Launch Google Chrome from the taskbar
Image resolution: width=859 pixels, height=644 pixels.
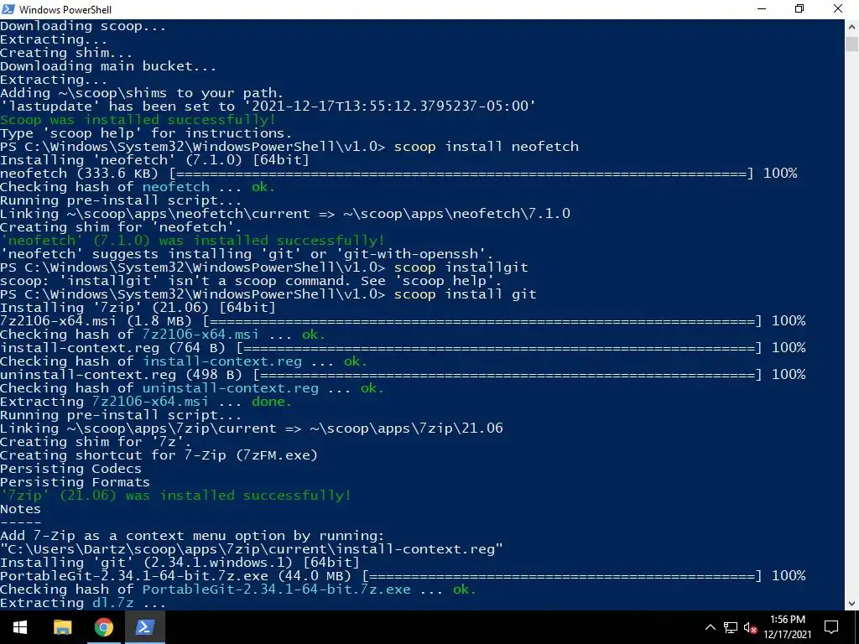(x=103, y=627)
